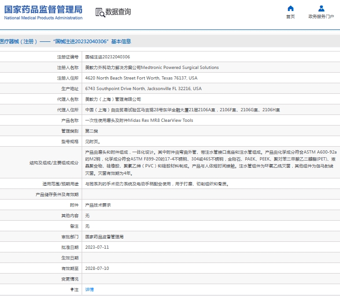
Task: Click the 产品储存条件及有效期 row label
Action: coord(57,194)
